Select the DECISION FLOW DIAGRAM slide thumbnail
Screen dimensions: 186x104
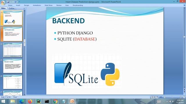[x=13, y=93]
